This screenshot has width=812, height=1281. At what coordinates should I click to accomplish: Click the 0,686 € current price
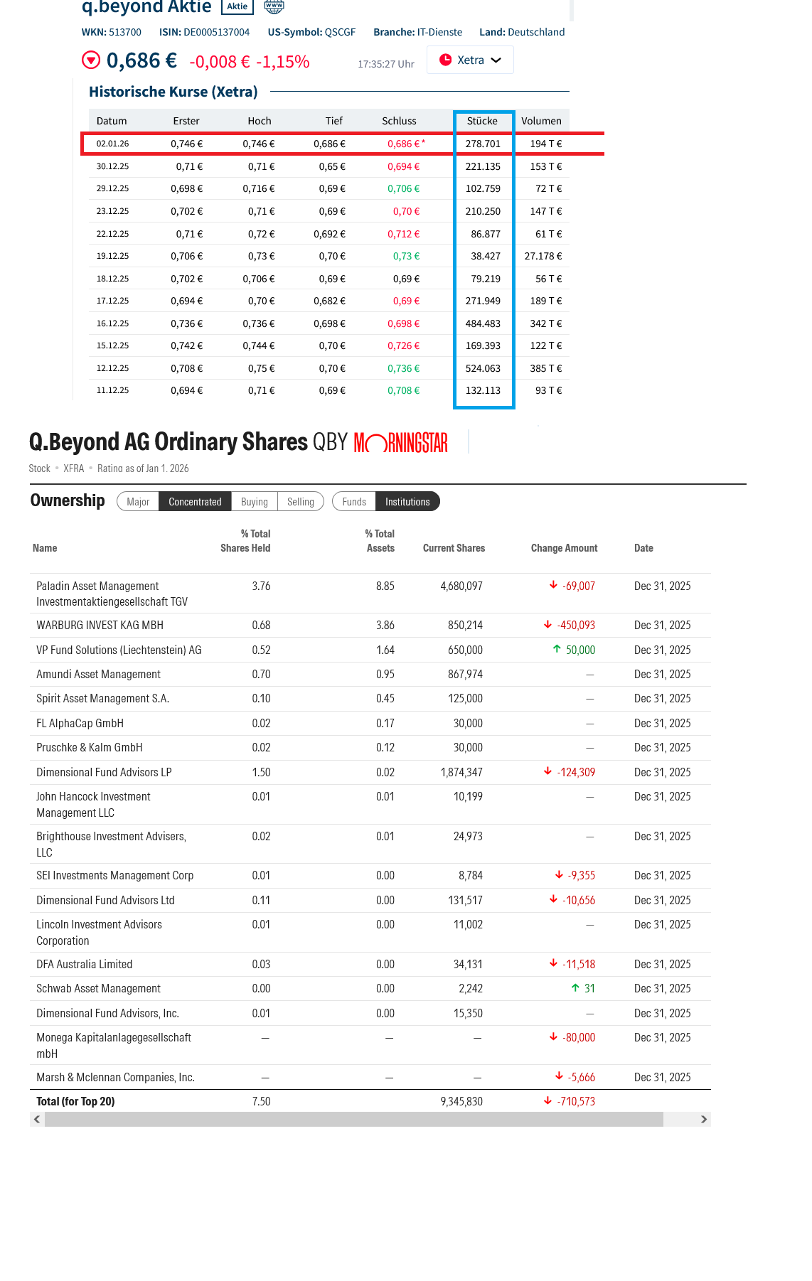(141, 60)
